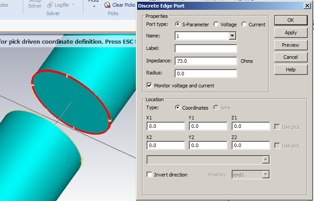Click into the Z2 coordinate field

251,145
